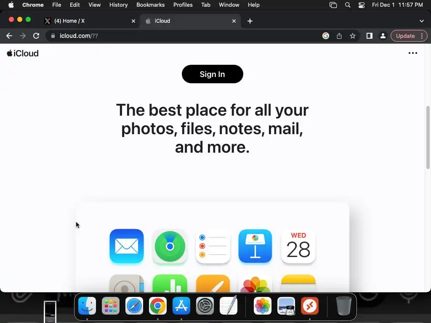This screenshot has width=431, height=323.
Task: Click the browser forward arrow
Action: [x=23, y=36]
